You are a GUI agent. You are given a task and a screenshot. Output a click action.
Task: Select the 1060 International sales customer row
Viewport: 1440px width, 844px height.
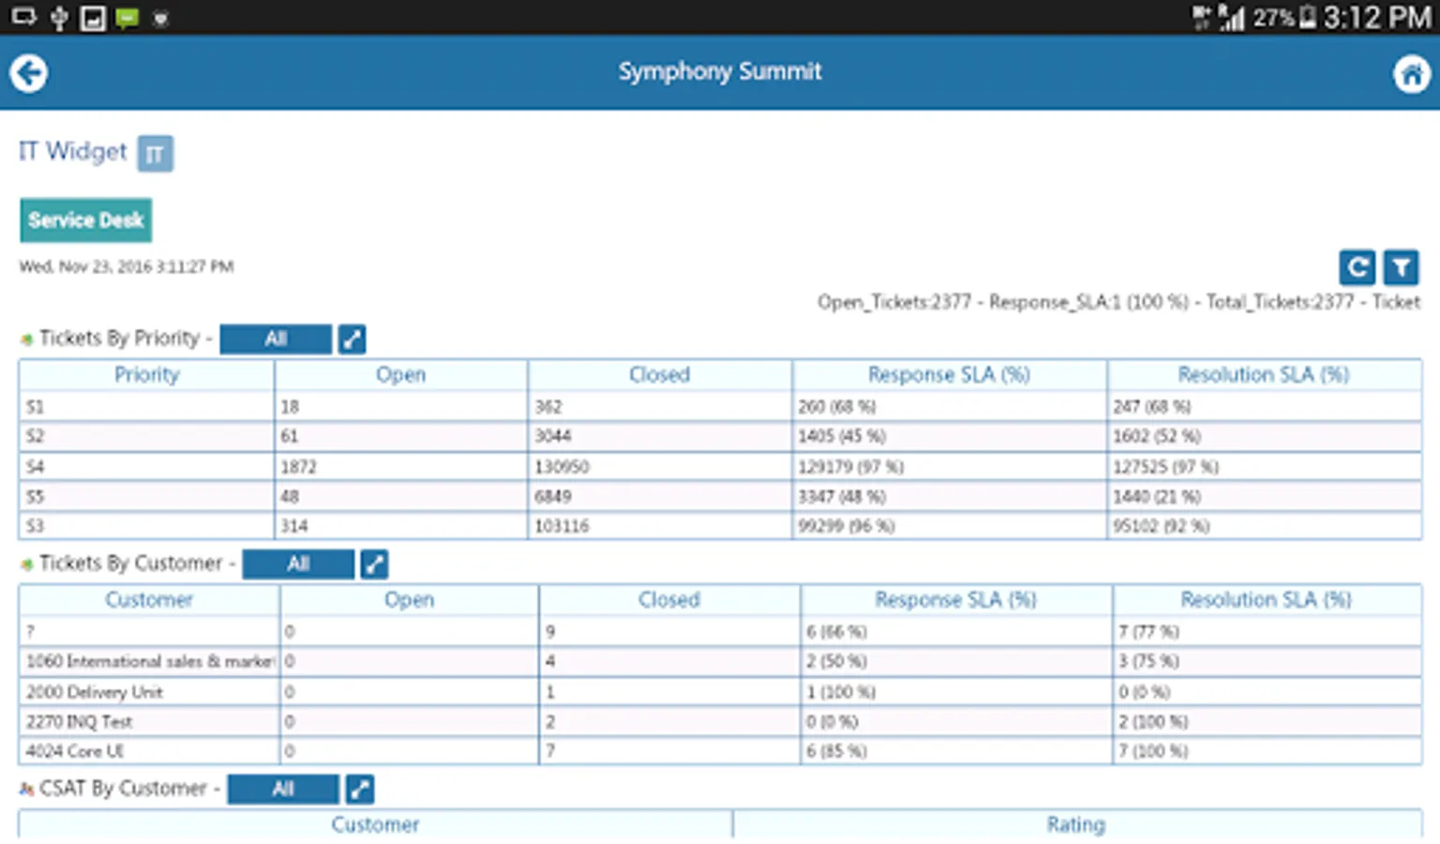click(x=720, y=661)
